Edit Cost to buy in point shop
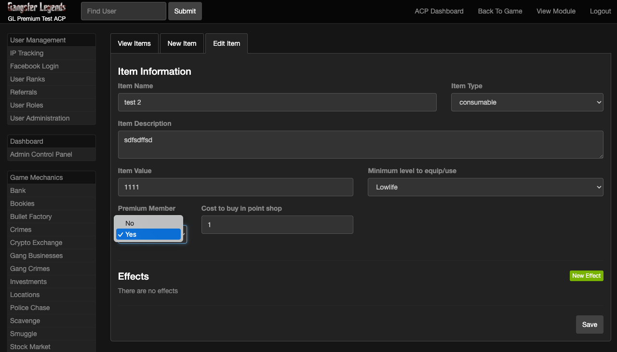617x352 pixels. (277, 225)
